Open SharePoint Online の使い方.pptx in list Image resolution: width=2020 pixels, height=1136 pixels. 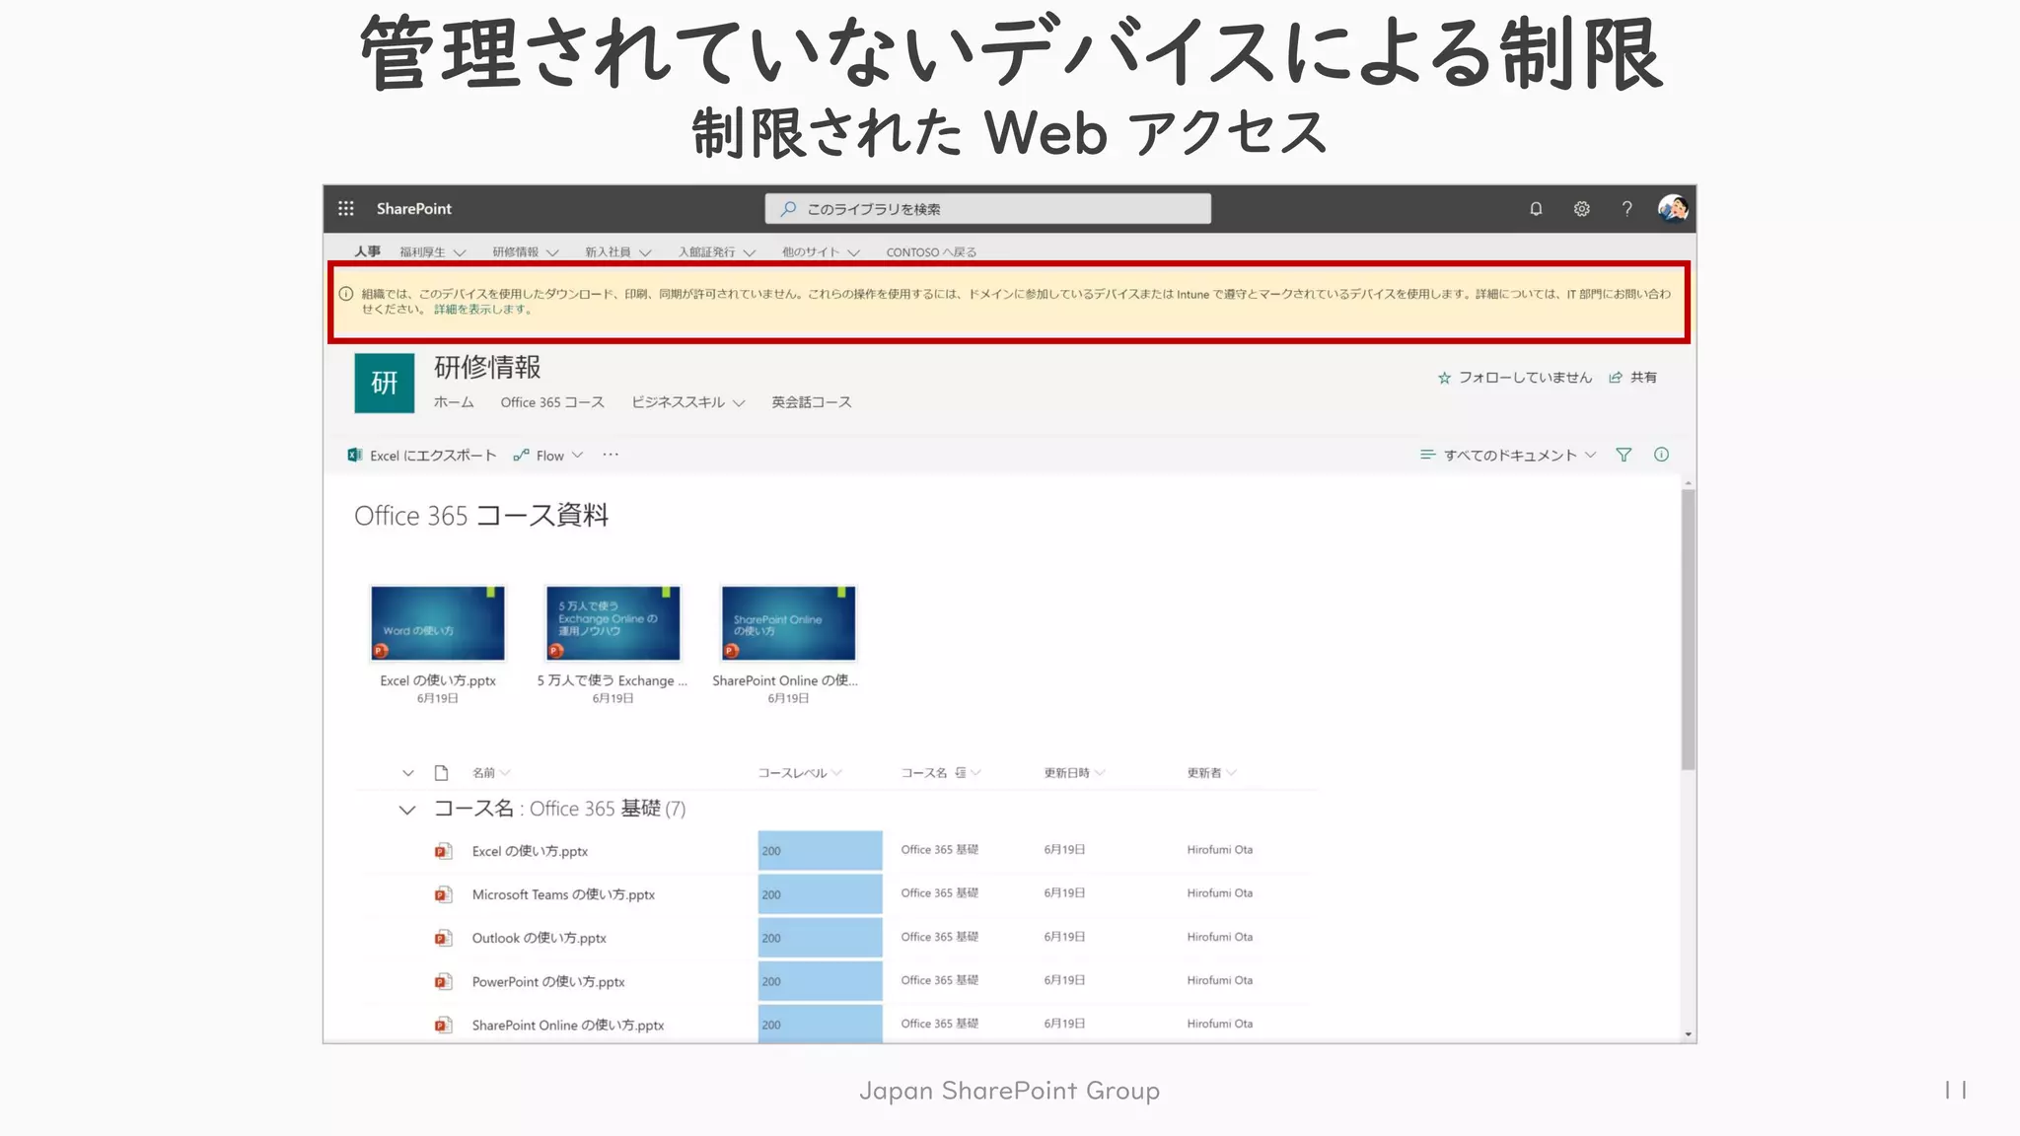tap(568, 1025)
